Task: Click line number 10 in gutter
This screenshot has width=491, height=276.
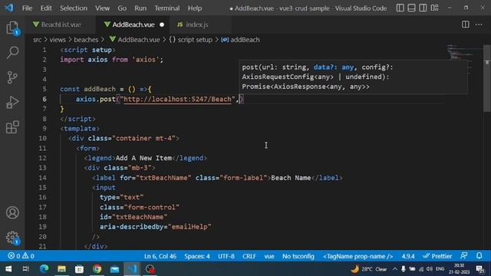Action: 42,138
